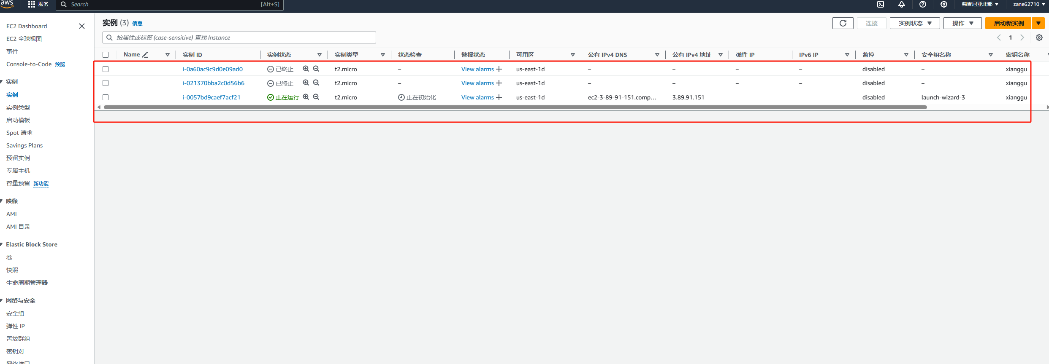Launch CloudShell from the top bar
This screenshot has height=364, width=1049.
coord(881,4)
